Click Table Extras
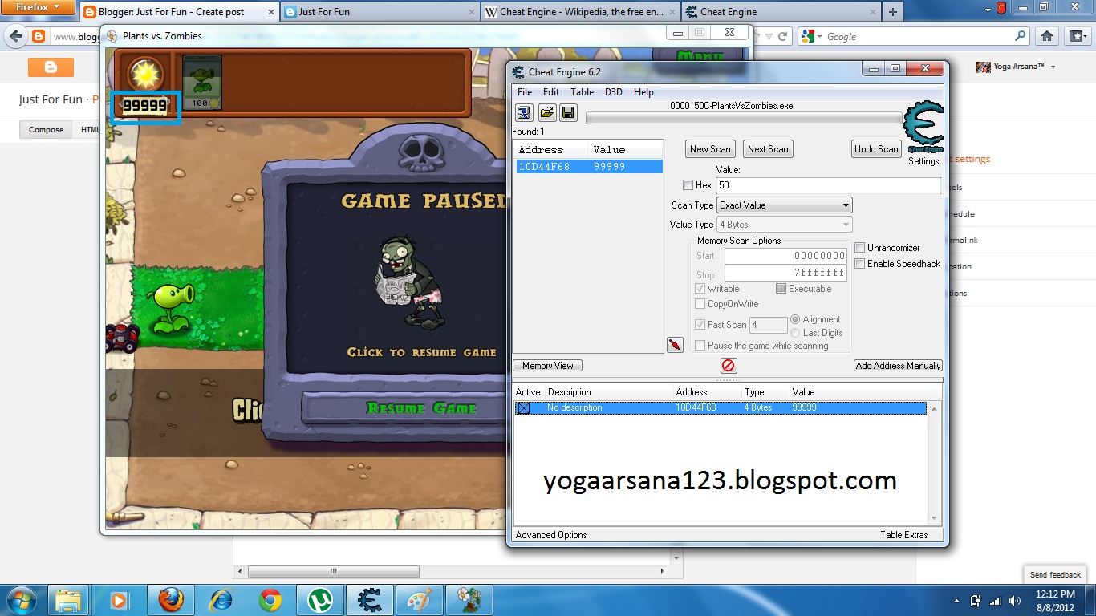The height and width of the screenshot is (616, 1096). 903,535
